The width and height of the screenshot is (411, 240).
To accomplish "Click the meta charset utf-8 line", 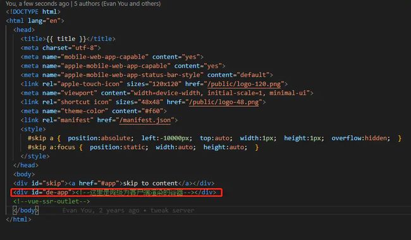I will click(61, 48).
